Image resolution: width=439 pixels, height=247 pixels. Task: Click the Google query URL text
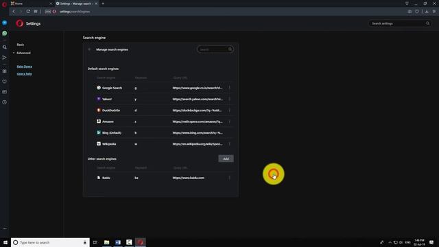[x=198, y=88]
